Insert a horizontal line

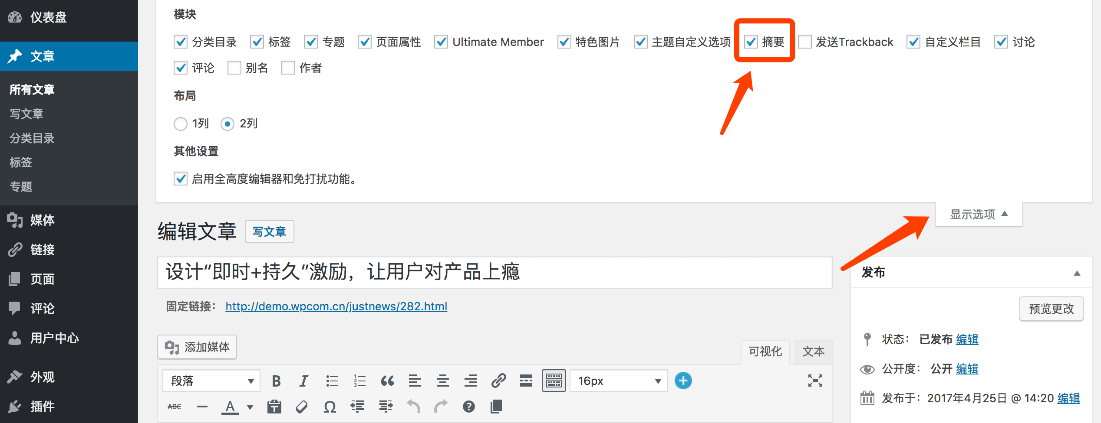(x=202, y=407)
